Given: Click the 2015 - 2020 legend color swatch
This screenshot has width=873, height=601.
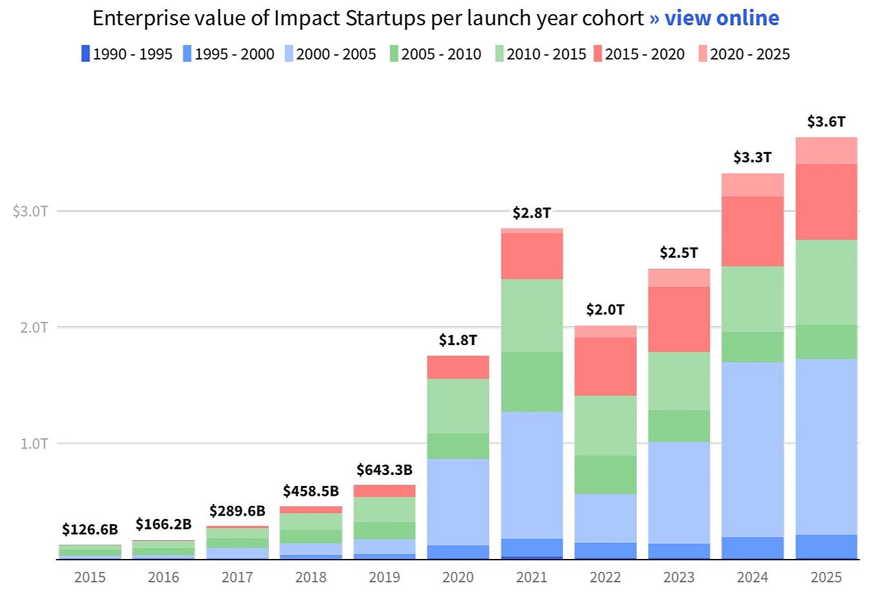Looking at the screenshot, I should [598, 54].
